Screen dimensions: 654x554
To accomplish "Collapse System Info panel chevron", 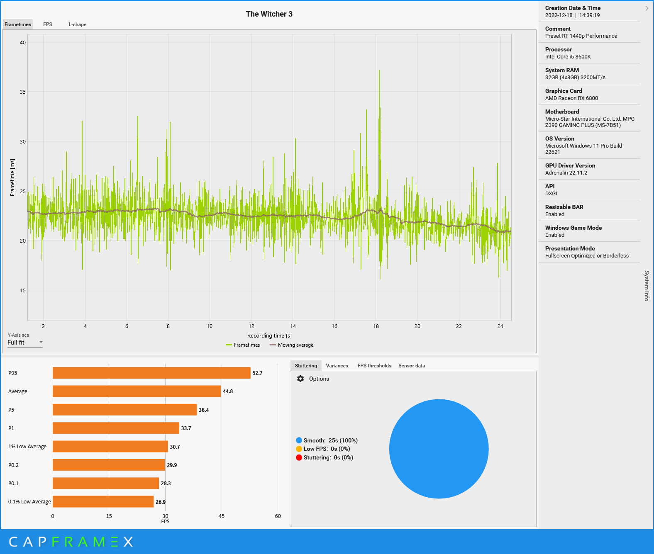I will tap(647, 8).
